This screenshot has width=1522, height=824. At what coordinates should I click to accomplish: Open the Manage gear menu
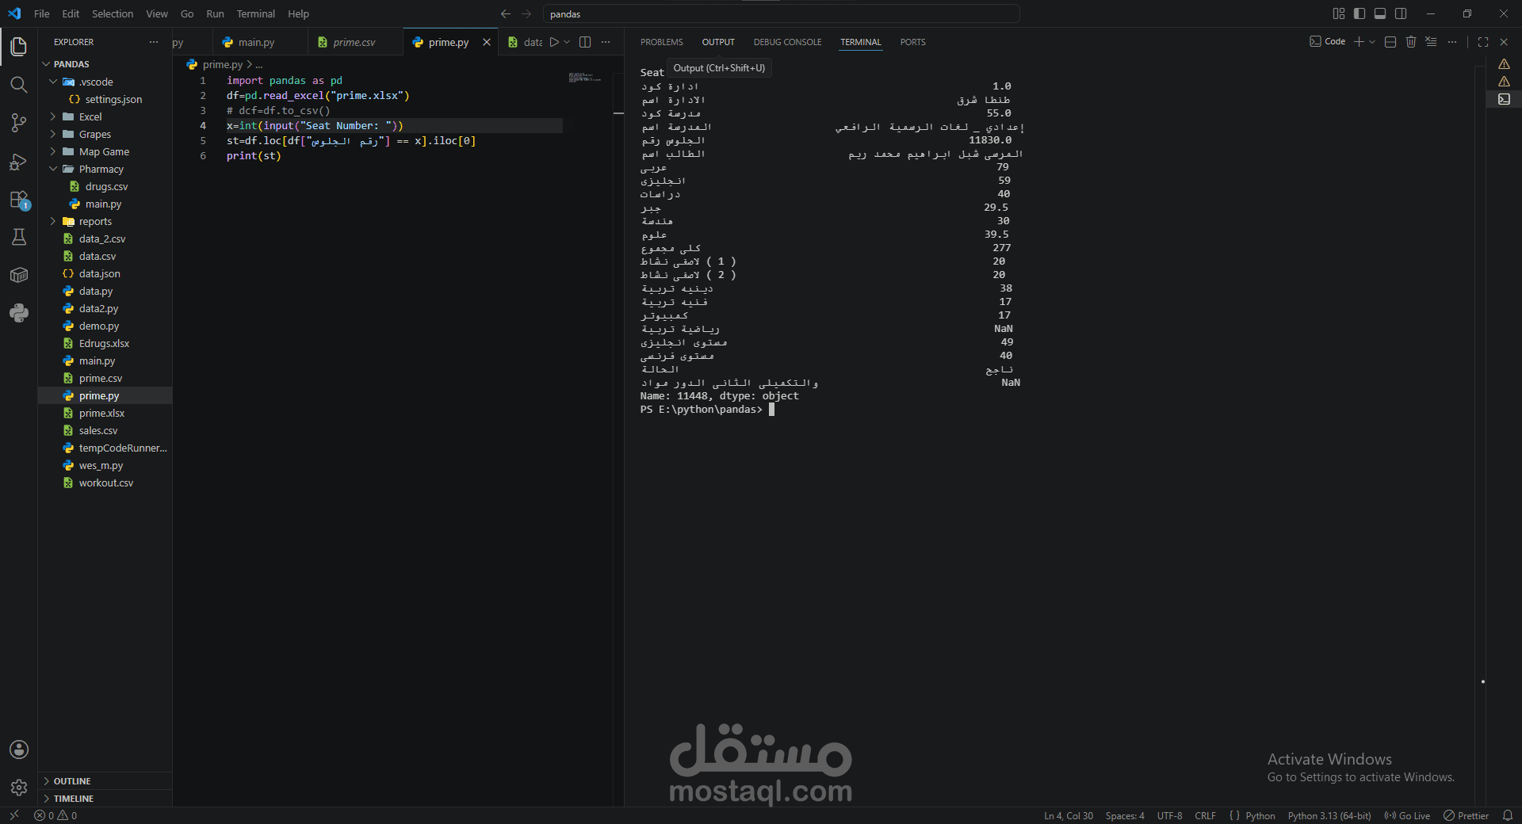pyautogui.click(x=19, y=788)
